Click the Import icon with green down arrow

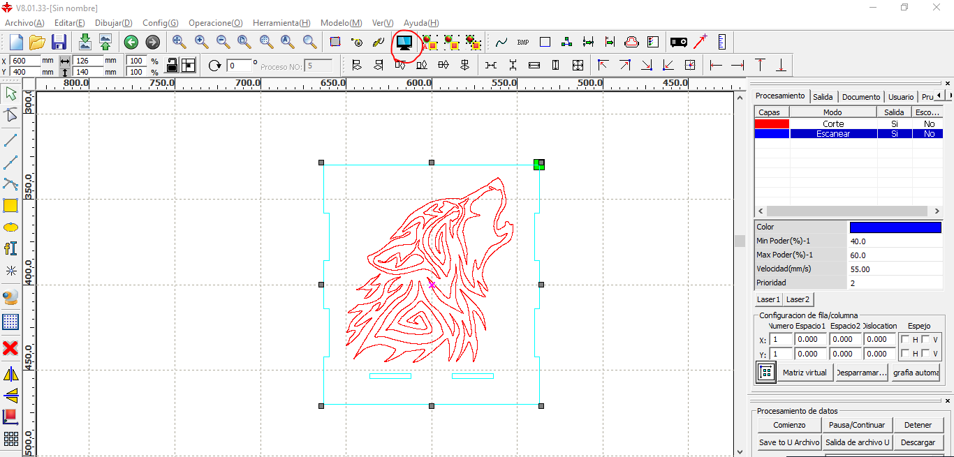click(x=85, y=42)
